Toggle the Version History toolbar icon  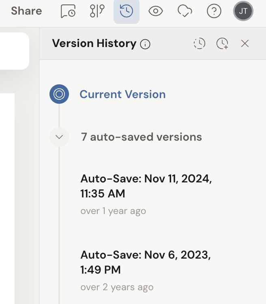[x=127, y=11]
